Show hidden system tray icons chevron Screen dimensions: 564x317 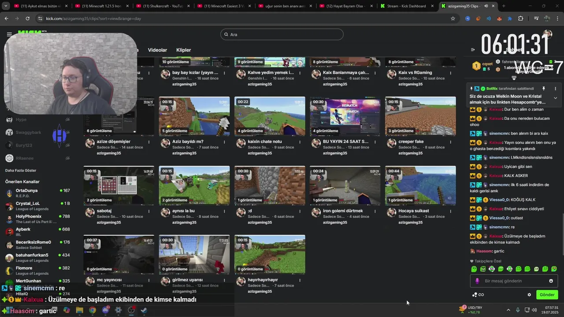click(508, 310)
